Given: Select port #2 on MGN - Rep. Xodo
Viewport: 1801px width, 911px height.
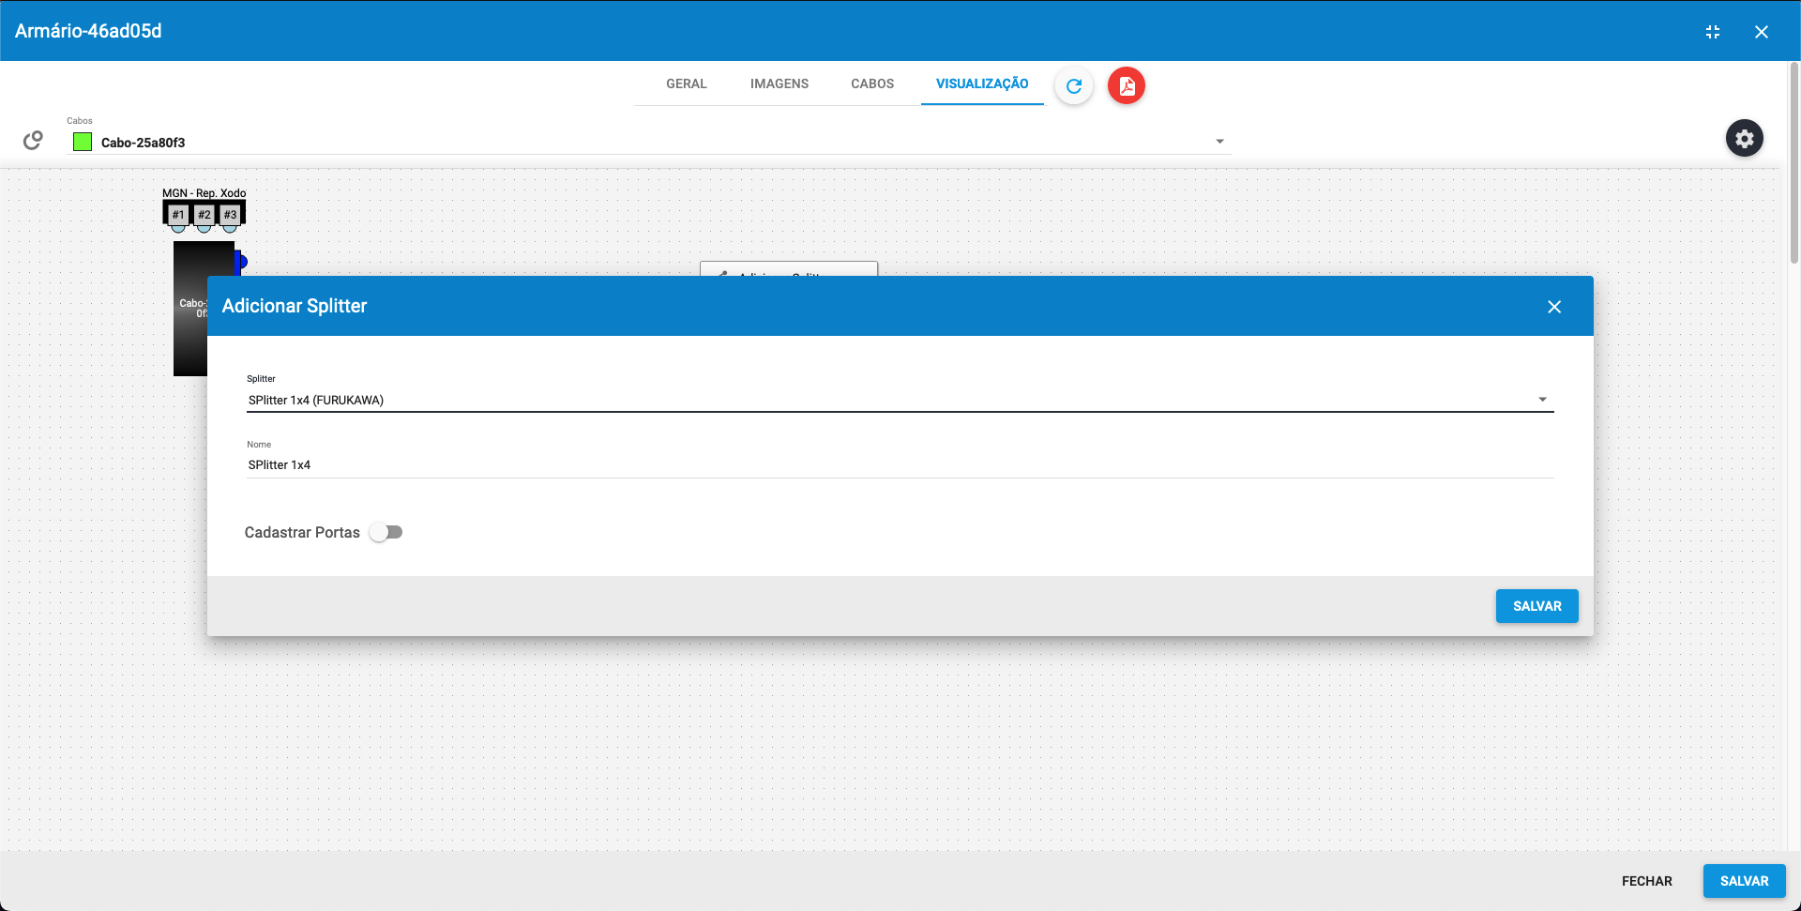Looking at the screenshot, I should click(204, 215).
